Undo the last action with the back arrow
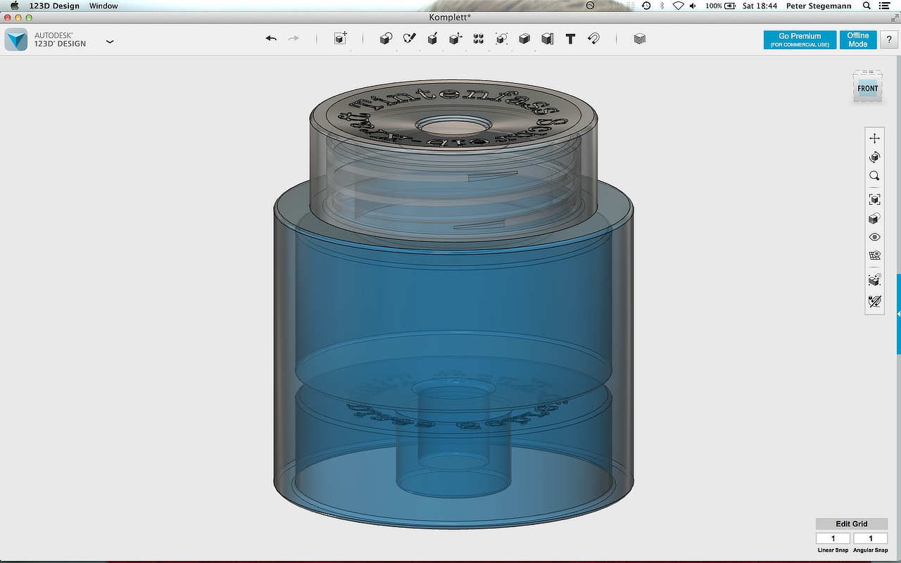Image resolution: width=901 pixels, height=563 pixels. [271, 39]
